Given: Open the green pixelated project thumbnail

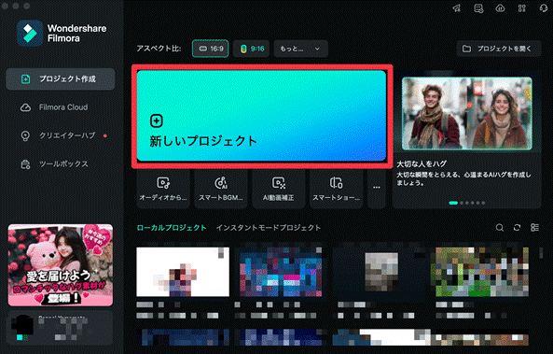Looking at the screenshot, I should tap(482, 272).
